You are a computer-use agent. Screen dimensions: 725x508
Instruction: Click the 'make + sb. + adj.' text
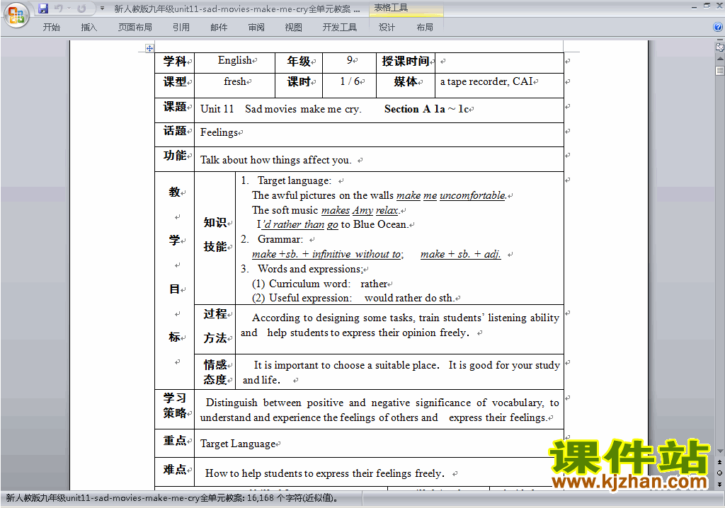460,254
